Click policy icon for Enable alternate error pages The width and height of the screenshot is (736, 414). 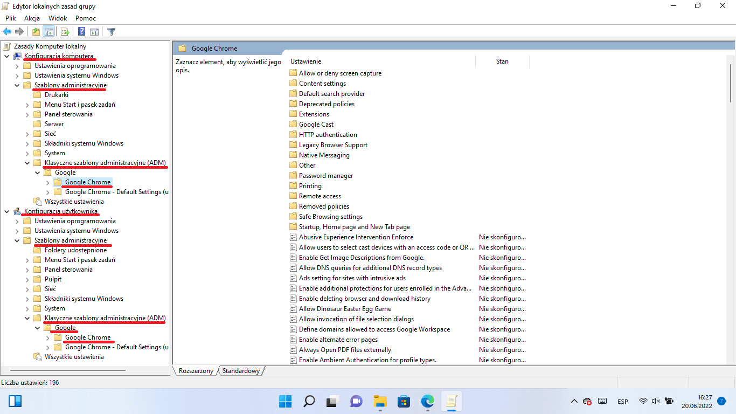(x=293, y=340)
